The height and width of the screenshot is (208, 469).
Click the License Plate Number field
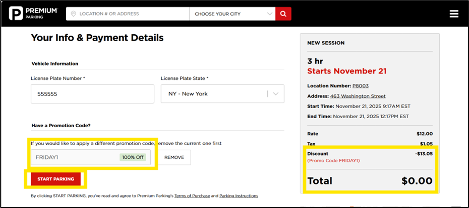point(92,94)
